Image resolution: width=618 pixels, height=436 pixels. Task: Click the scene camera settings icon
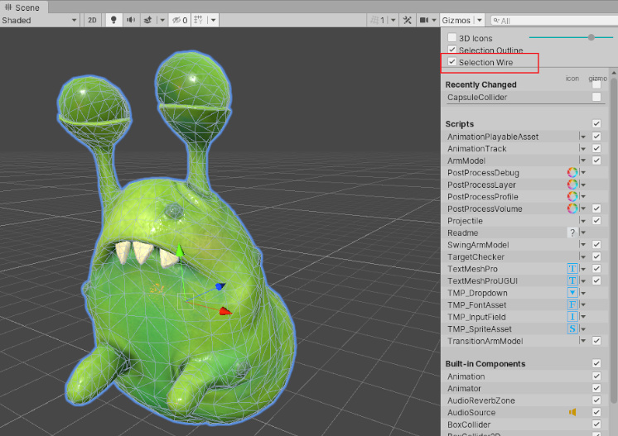tap(425, 20)
